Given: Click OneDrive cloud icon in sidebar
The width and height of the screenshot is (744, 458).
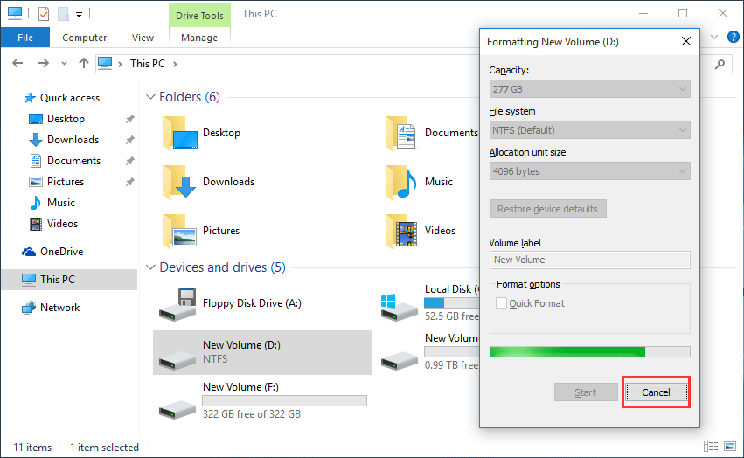Looking at the screenshot, I should pos(30,252).
